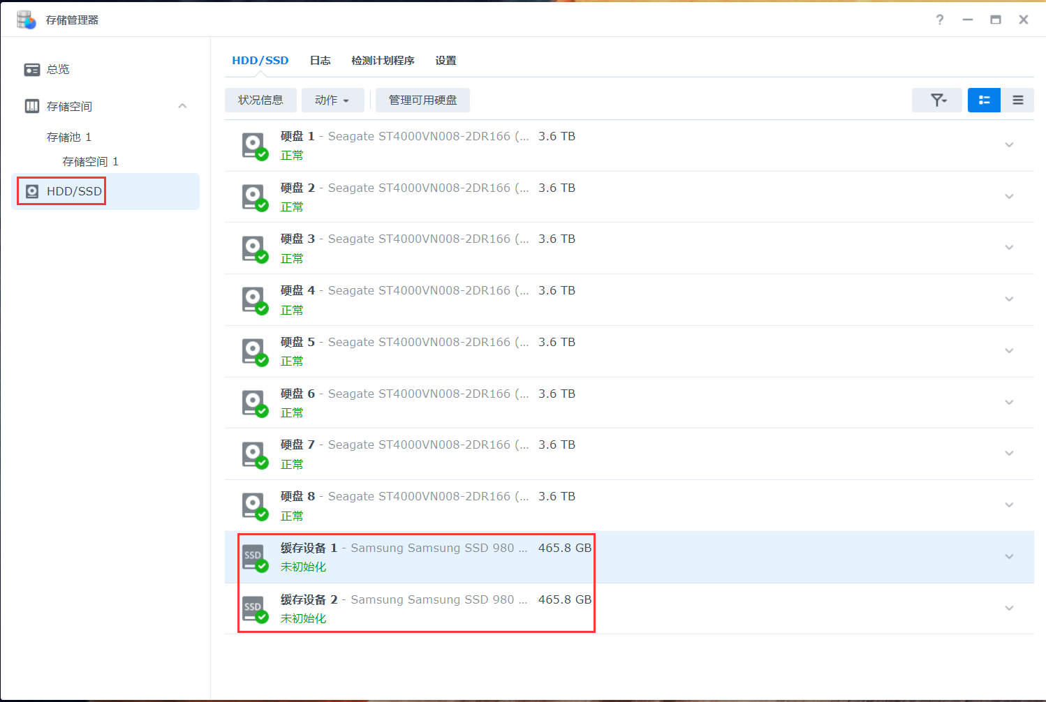Screen dimensions: 1046x702
Task: Open 总览 overview in sidebar
Action: 58,70
